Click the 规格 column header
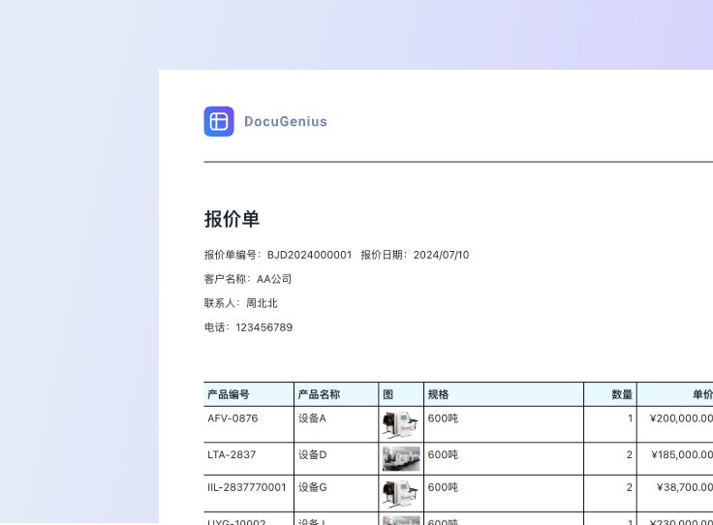 438,394
